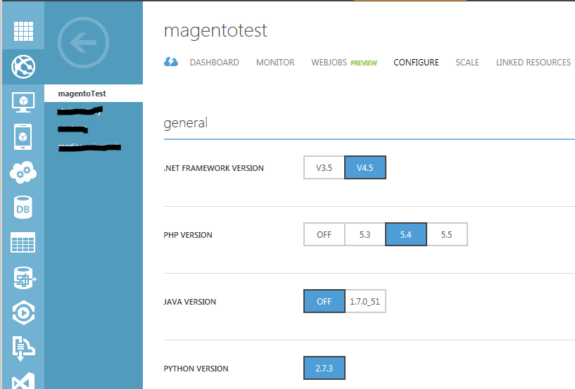Screen dimensions: 575x389
Task: Select the Websites globe icon in sidebar
Action: pyautogui.click(x=23, y=67)
